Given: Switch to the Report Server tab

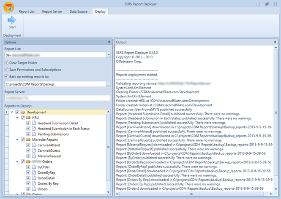Looking at the screenshot, I should tap(52, 11).
